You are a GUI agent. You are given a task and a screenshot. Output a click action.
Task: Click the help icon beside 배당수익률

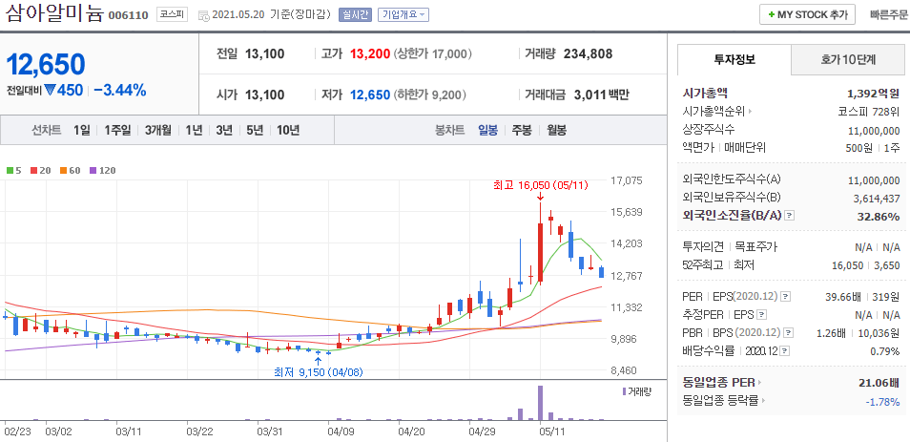pos(785,350)
